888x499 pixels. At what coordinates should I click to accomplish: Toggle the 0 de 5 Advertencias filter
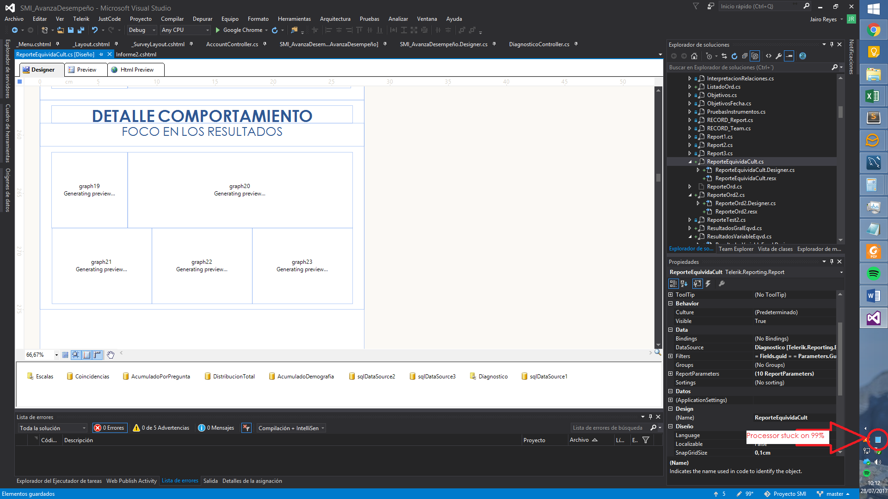pos(161,428)
